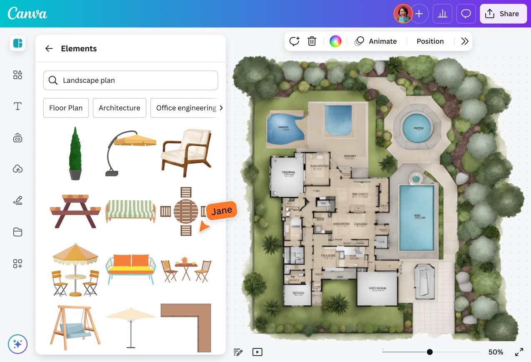Screen dimensions: 531x362
Task: Go back from Elements panel
Action: (49, 49)
